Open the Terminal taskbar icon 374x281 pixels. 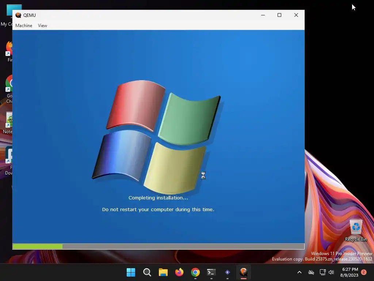click(211, 272)
